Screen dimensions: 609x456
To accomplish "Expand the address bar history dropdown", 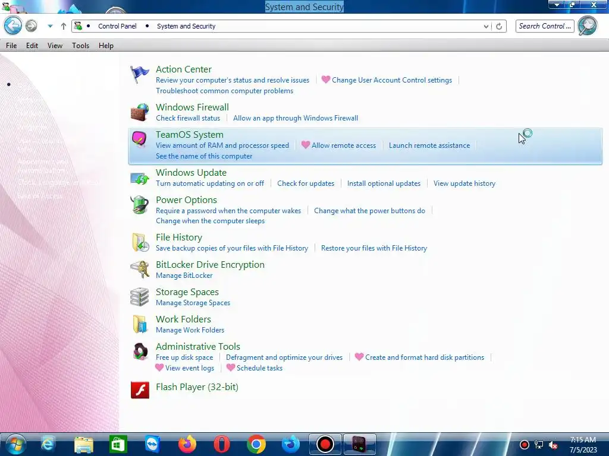I will (486, 26).
